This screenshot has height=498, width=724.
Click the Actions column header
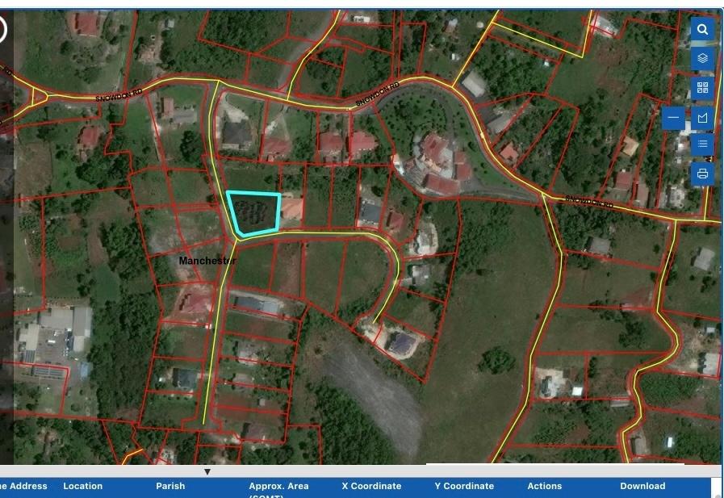click(x=544, y=486)
